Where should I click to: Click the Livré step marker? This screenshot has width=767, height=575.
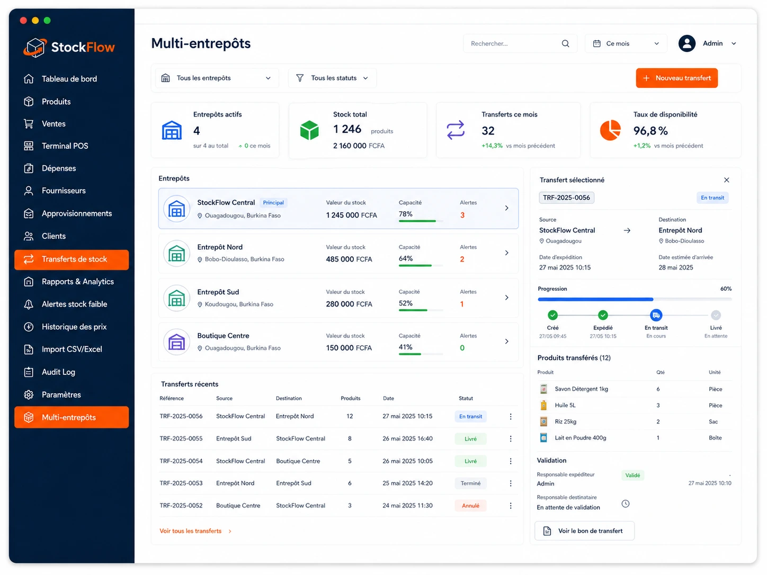click(x=716, y=316)
